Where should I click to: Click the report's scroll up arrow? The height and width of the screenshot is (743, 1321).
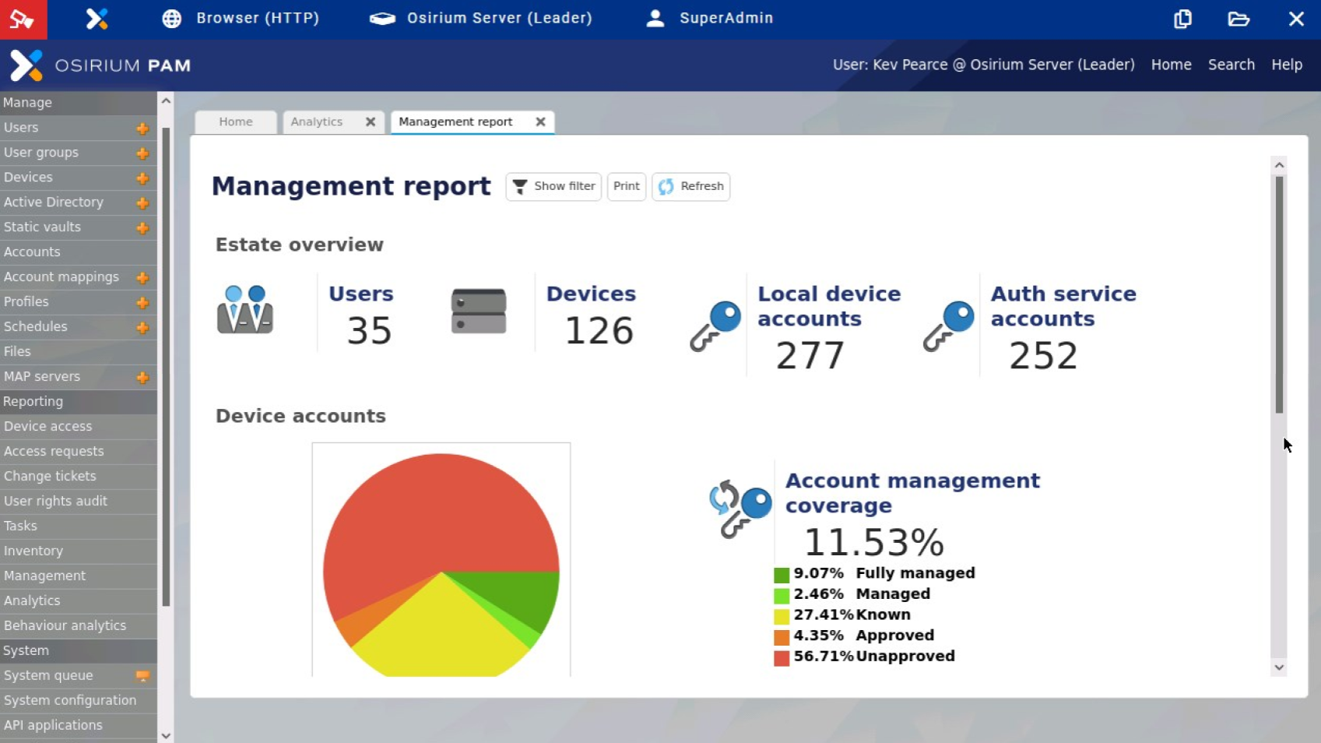point(1279,165)
